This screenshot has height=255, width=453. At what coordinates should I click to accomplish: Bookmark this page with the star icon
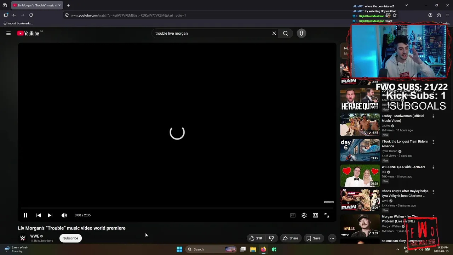[395, 15]
